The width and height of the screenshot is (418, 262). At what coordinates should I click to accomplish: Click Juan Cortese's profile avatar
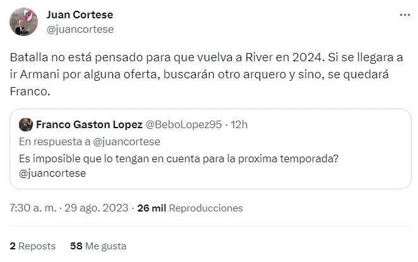(x=22, y=21)
